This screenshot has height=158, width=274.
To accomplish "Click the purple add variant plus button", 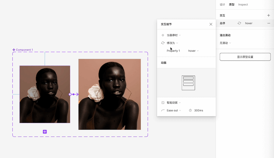I will click(x=45, y=132).
